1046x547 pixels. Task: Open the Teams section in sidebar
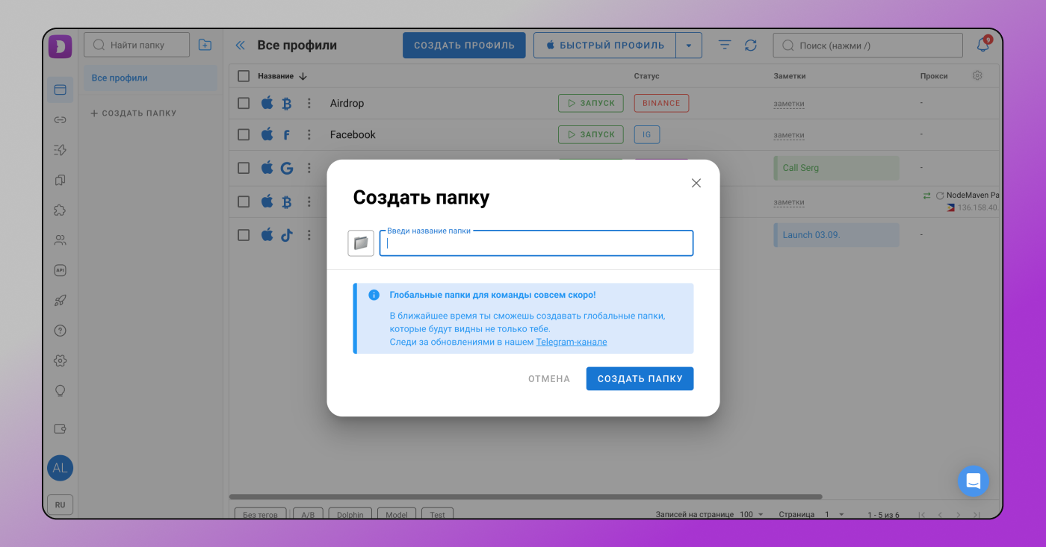pos(60,240)
